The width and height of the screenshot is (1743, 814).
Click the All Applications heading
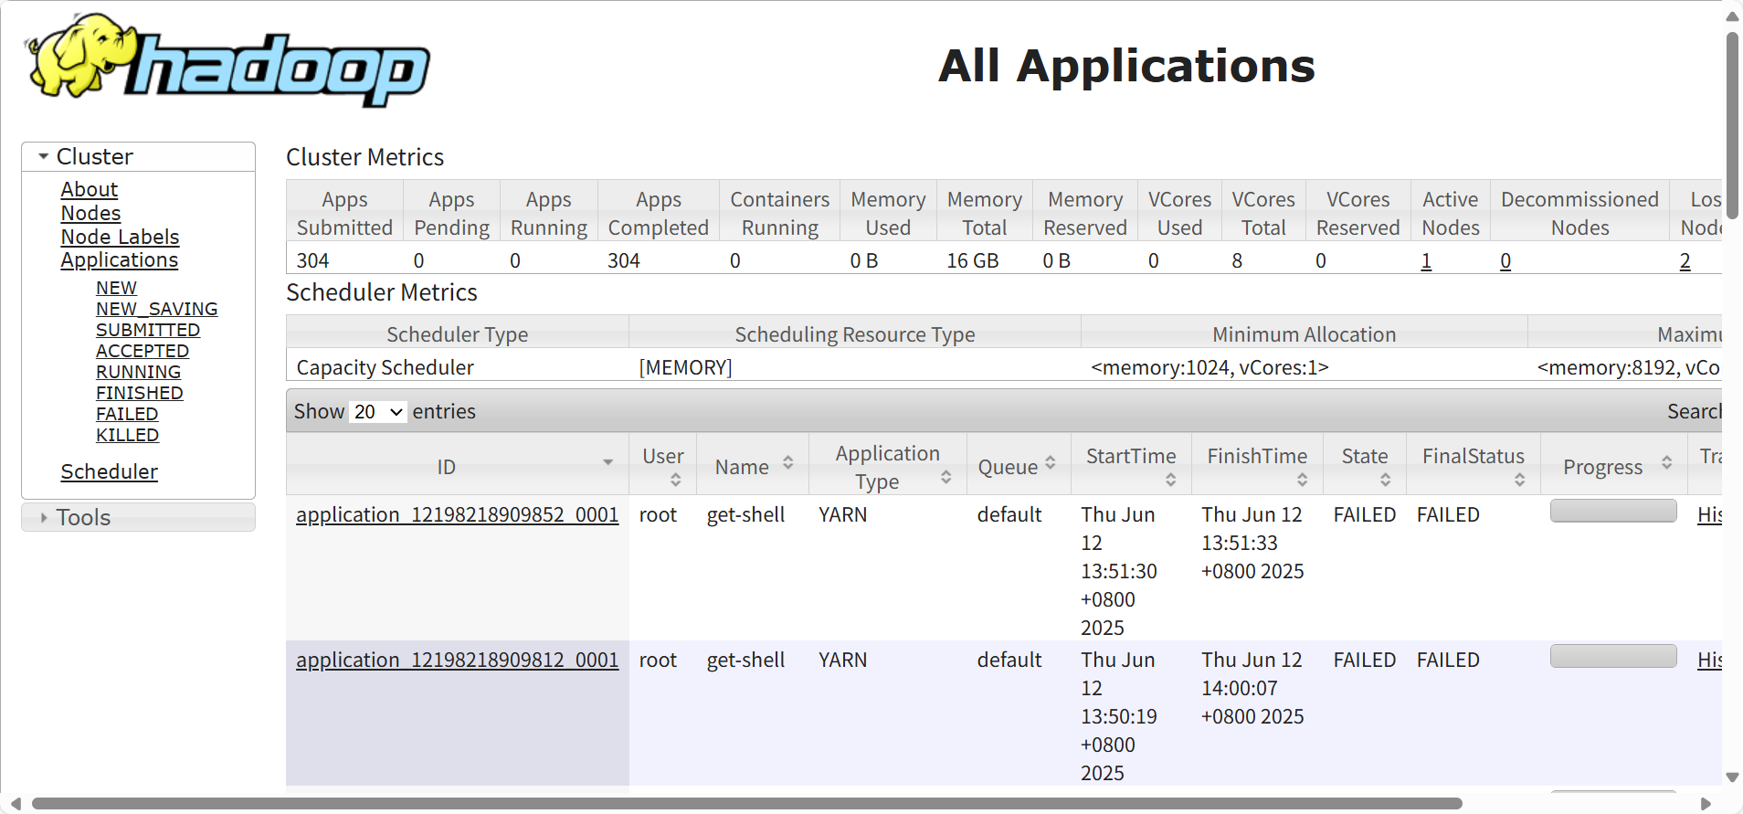click(1126, 66)
